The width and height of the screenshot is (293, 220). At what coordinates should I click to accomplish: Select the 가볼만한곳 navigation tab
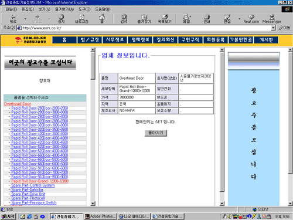coord(241,40)
